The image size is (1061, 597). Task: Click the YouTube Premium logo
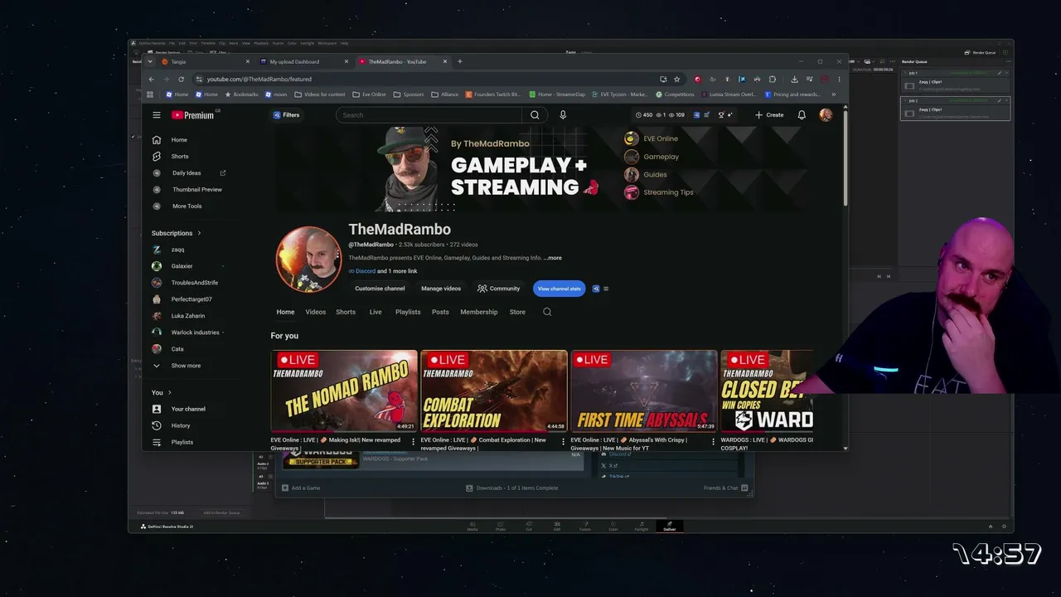[193, 115]
